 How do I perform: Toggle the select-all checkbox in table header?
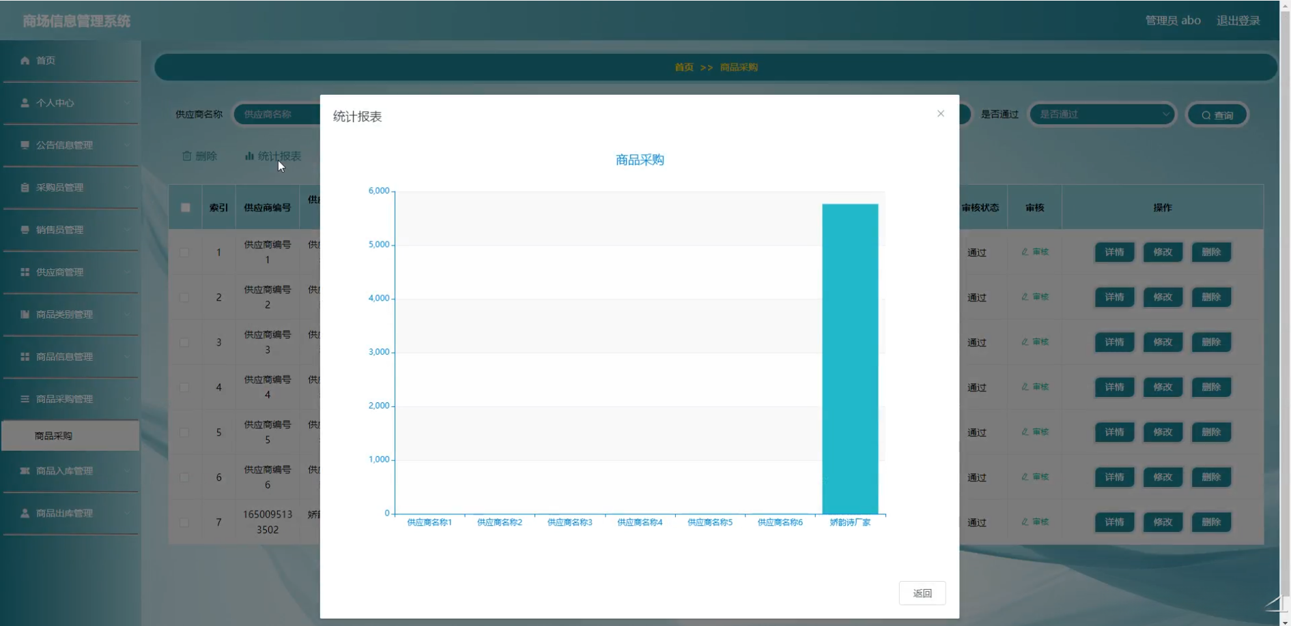pos(186,207)
